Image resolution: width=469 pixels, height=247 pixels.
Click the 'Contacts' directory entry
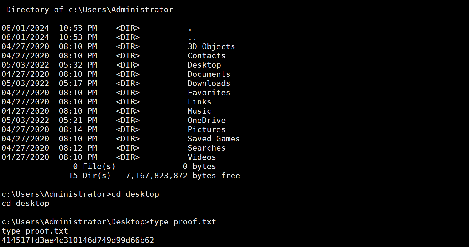click(x=206, y=56)
